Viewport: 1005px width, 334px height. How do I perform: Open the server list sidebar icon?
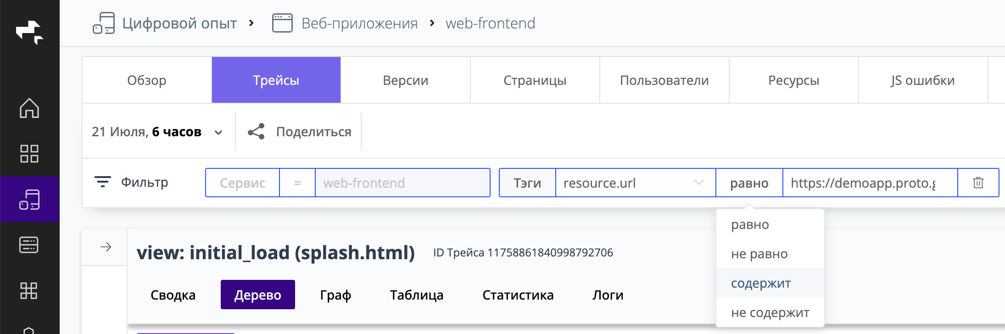tap(29, 245)
